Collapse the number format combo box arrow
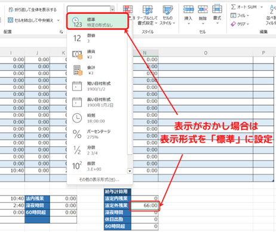276x232 pixels. click(112, 9)
